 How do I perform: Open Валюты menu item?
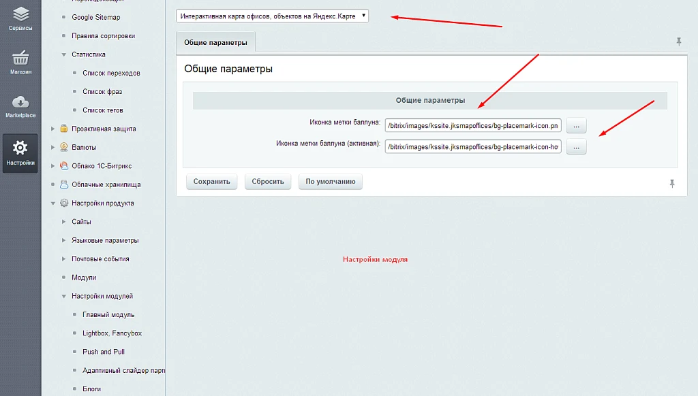(x=84, y=147)
